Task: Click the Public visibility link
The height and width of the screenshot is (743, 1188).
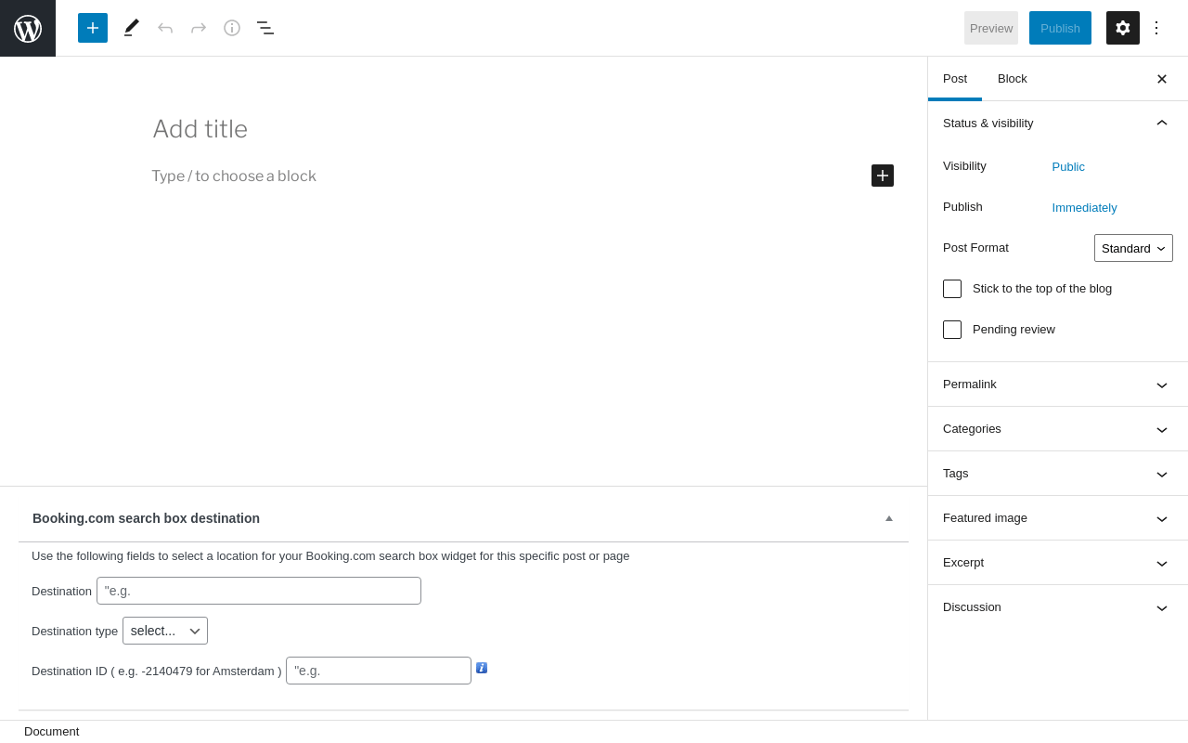Action: pos(1068,167)
